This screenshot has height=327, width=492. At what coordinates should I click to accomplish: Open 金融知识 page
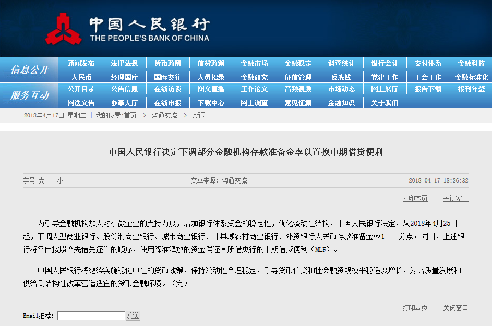pyautogui.click(x=341, y=103)
